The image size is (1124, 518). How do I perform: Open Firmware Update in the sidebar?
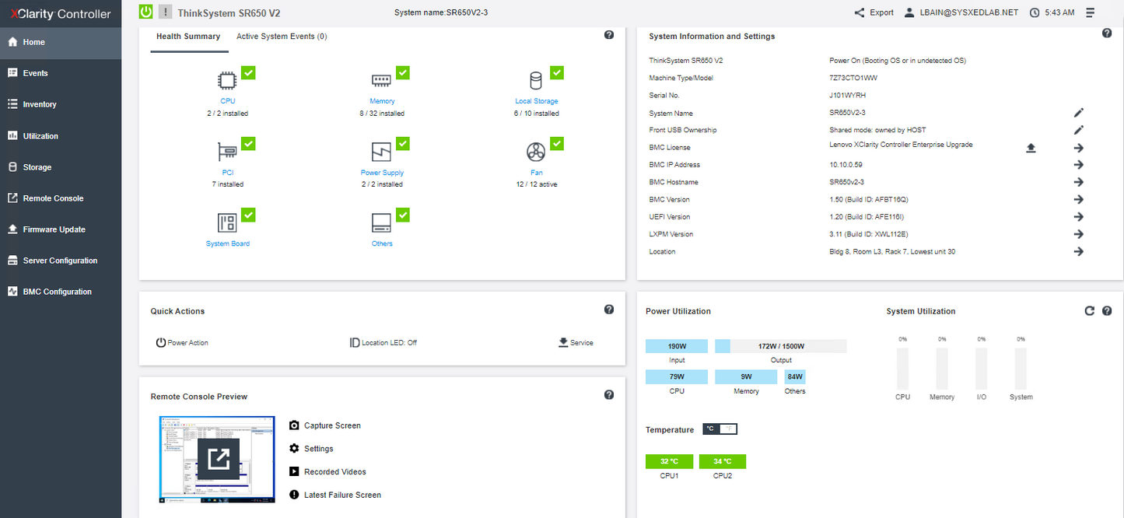click(x=54, y=229)
